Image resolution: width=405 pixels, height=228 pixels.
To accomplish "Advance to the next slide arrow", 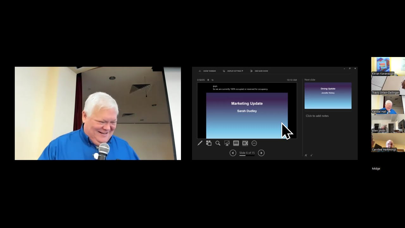I will coord(261,153).
